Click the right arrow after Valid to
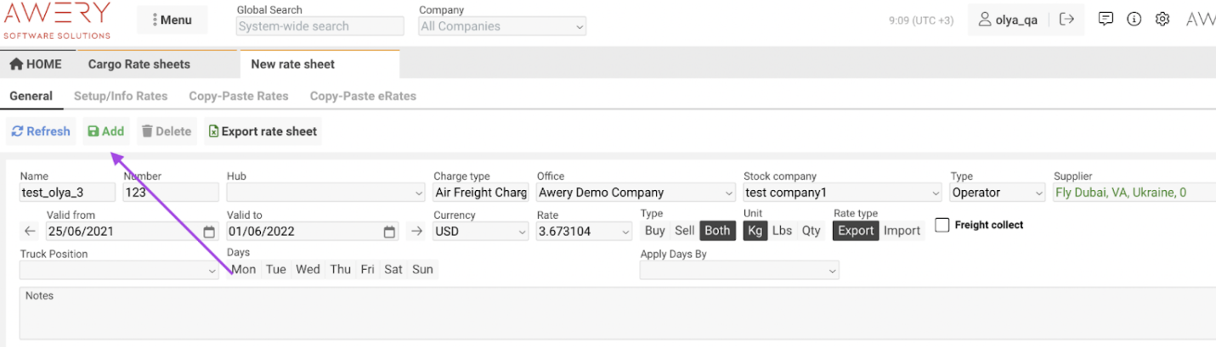 (x=416, y=231)
